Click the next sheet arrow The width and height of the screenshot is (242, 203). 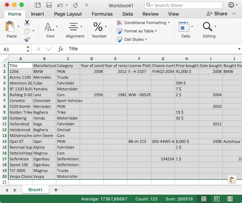15,190
